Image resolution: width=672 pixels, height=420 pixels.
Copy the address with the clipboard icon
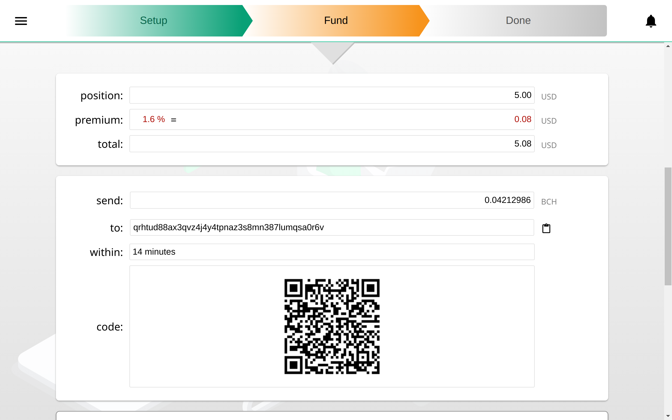point(546,228)
